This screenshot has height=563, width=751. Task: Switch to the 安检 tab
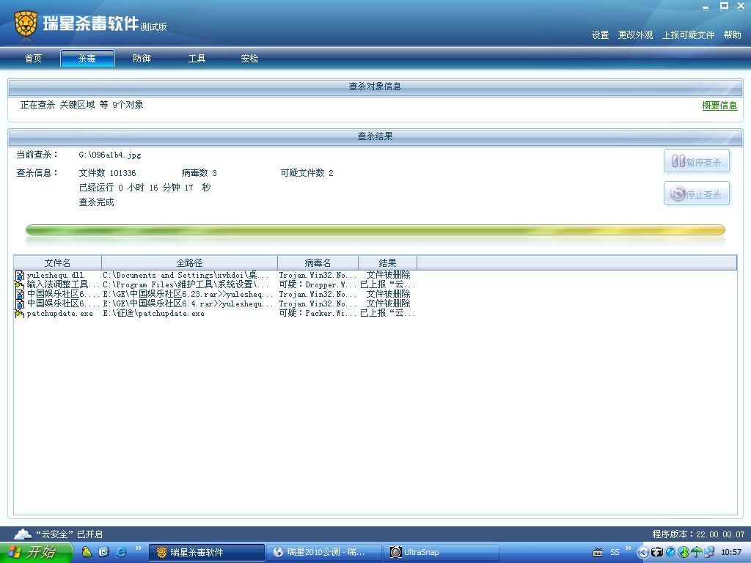pyautogui.click(x=249, y=59)
